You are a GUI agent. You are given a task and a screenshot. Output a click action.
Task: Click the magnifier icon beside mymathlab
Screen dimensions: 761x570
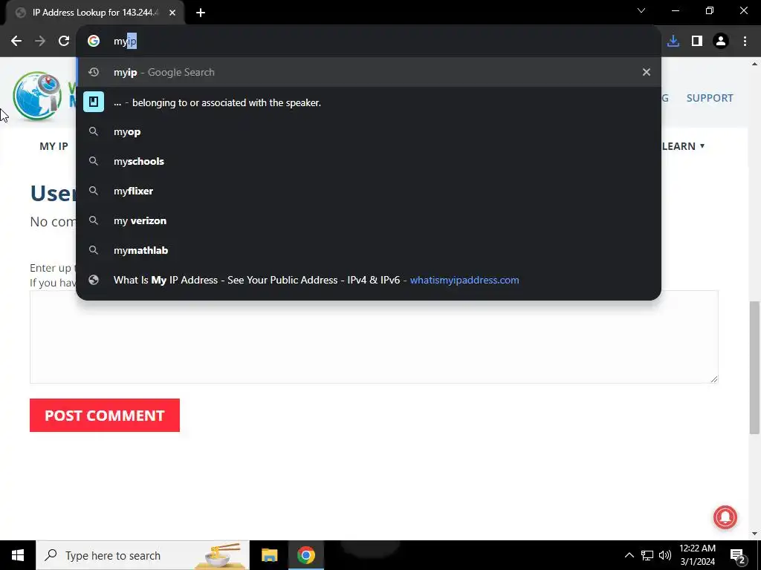pyautogui.click(x=94, y=250)
